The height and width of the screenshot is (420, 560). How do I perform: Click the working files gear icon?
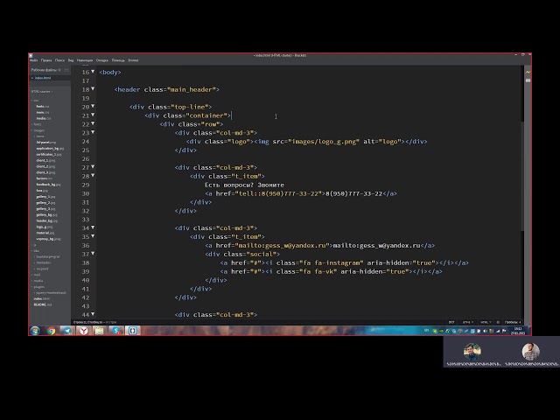coord(59,70)
